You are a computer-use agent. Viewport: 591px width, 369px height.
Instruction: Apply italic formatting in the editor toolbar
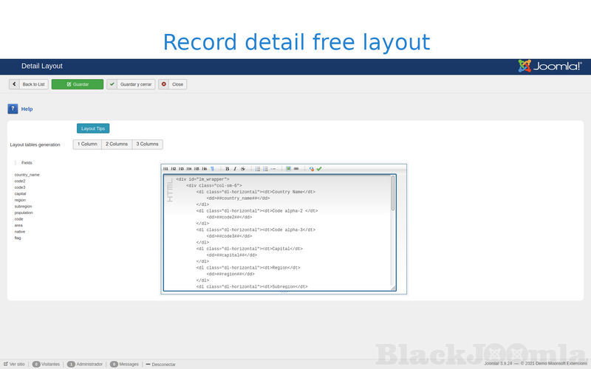pos(235,169)
